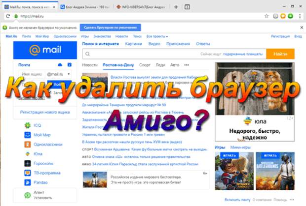Image resolution: width=306 pixels, height=206 pixels.
Task: Click the подержанные планшеты suggestion
Action: click(243, 54)
